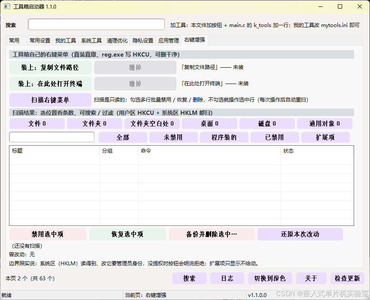Image resolution: width=370 pixels, height=300 pixels.
Task: Click 备份并删除选中 button
Action: (212, 234)
